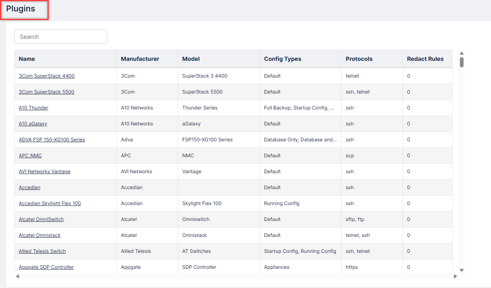Click the Protocols column header

(359, 59)
